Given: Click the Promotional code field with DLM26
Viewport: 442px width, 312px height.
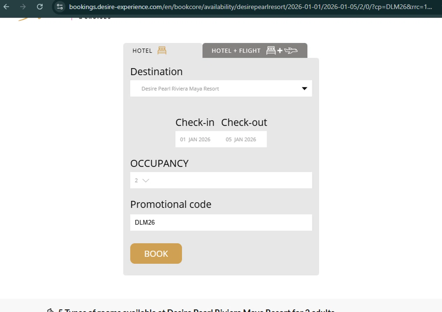Looking at the screenshot, I should (221, 223).
